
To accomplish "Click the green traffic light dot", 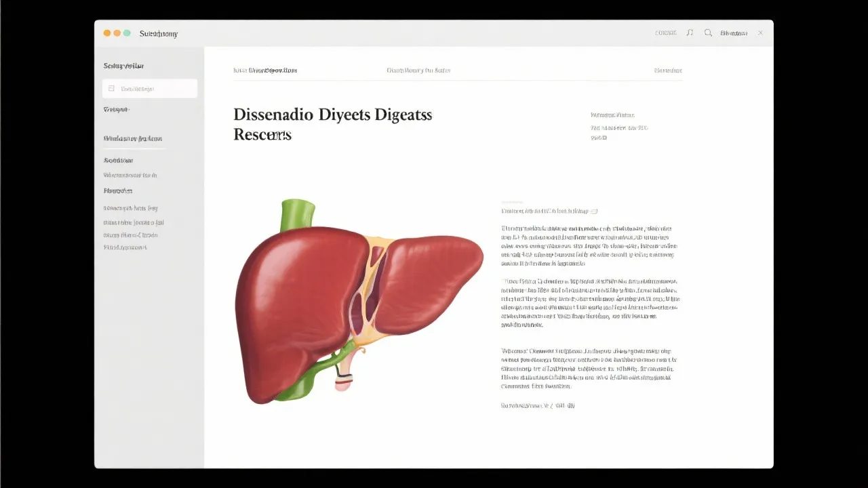I will point(126,33).
